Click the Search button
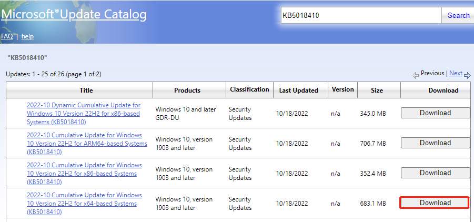 point(458,15)
